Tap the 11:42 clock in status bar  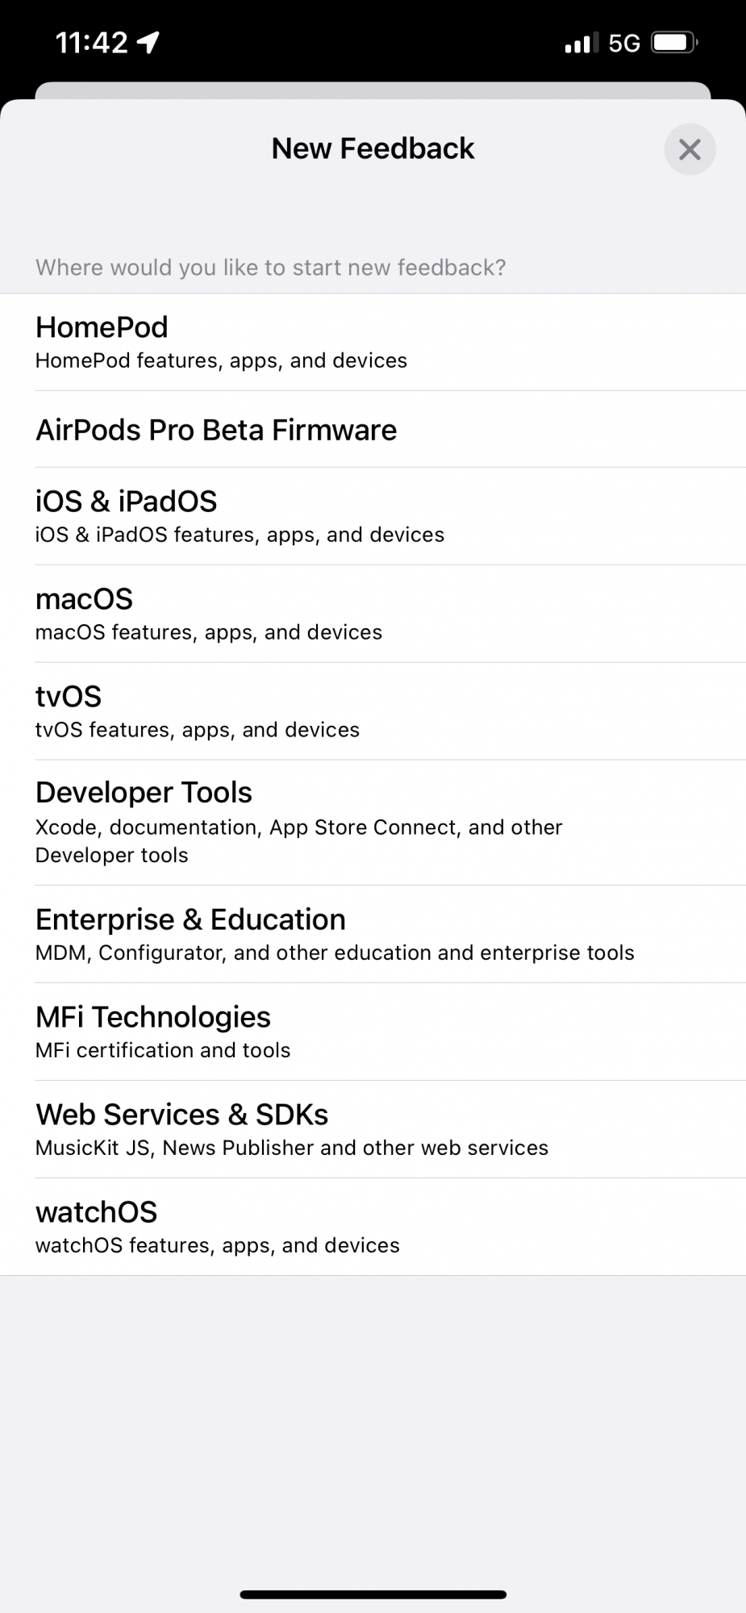(91, 42)
